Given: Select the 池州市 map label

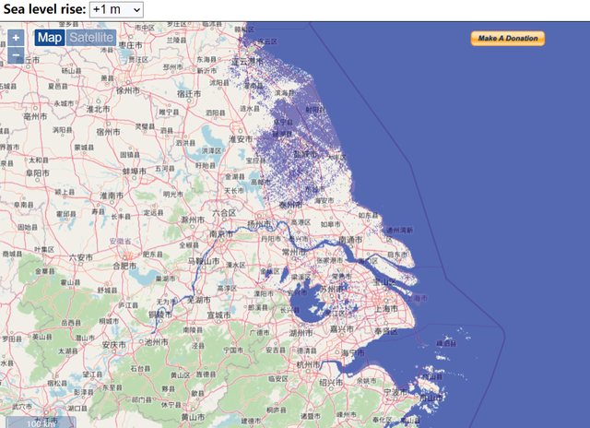Looking at the screenshot, I should pyautogui.click(x=157, y=342).
